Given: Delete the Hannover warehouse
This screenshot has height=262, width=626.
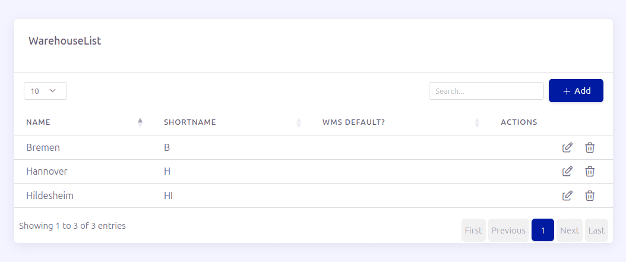Looking at the screenshot, I should (590, 171).
